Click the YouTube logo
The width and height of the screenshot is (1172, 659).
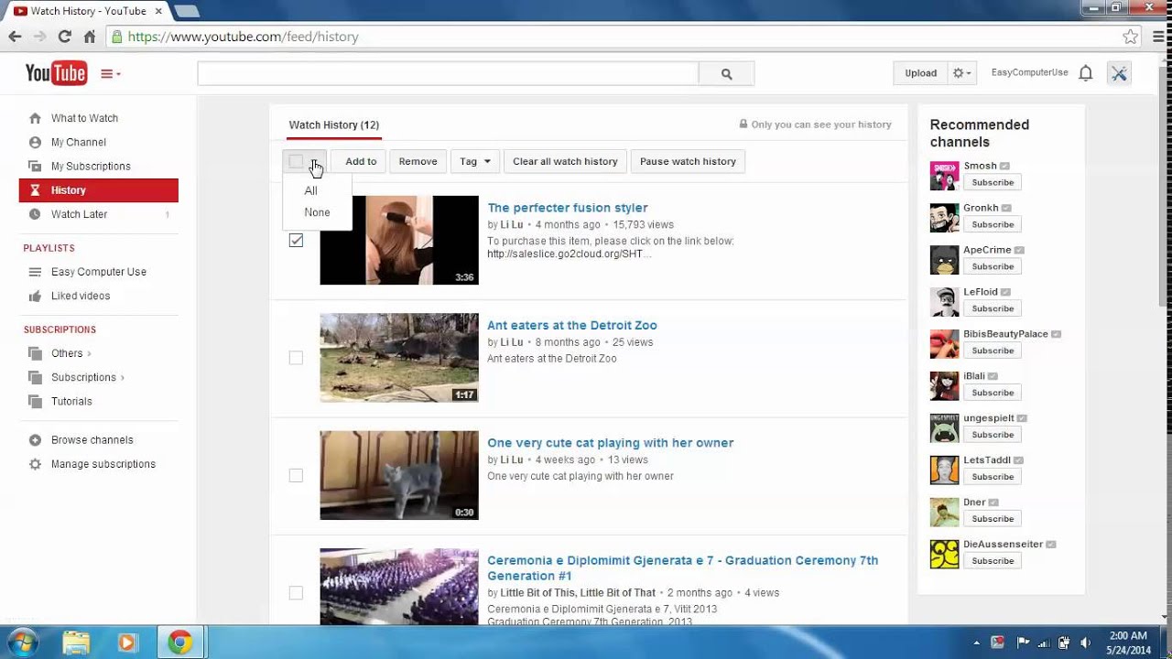click(x=56, y=73)
